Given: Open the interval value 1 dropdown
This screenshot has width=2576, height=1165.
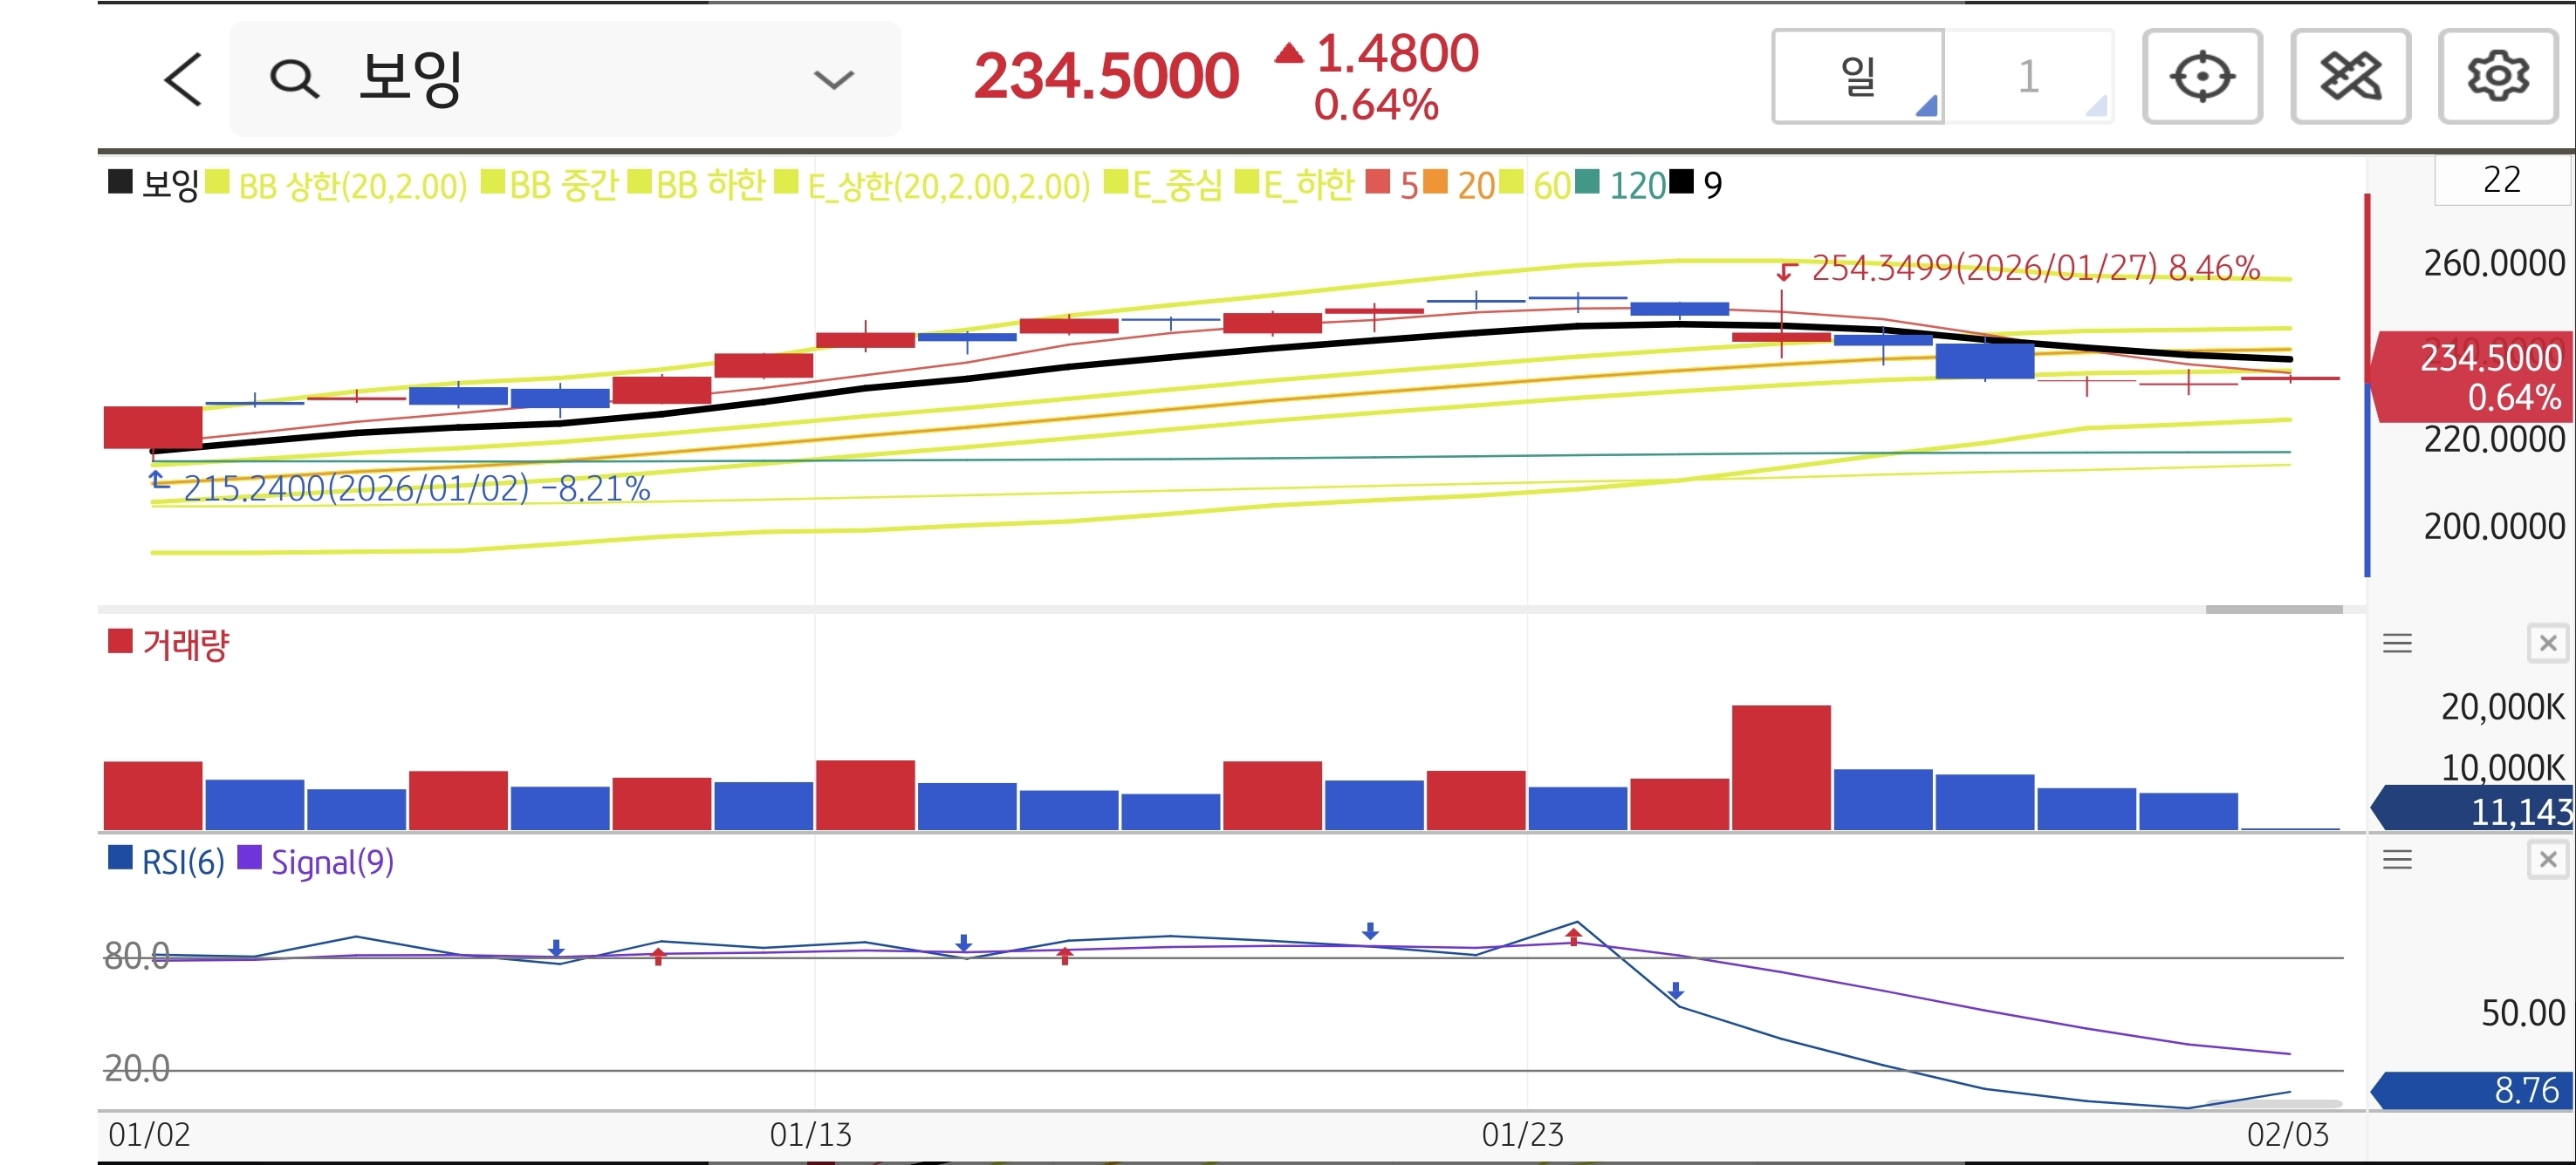Looking at the screenshot, I should click(x=2030, y=77).
